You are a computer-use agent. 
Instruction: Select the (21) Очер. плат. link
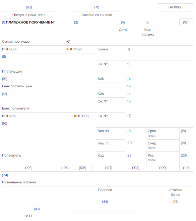(183, 143)
